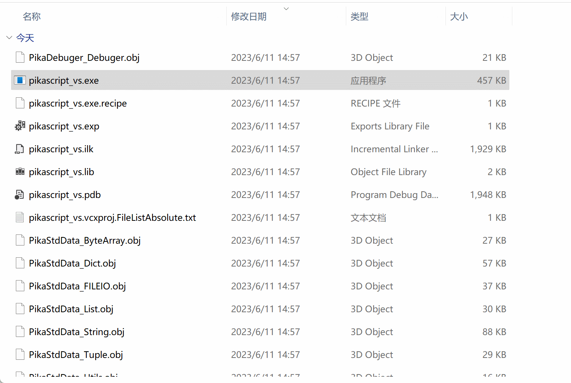Sort files by the 名称 column
571x383 pixels.
pos(32,16)
